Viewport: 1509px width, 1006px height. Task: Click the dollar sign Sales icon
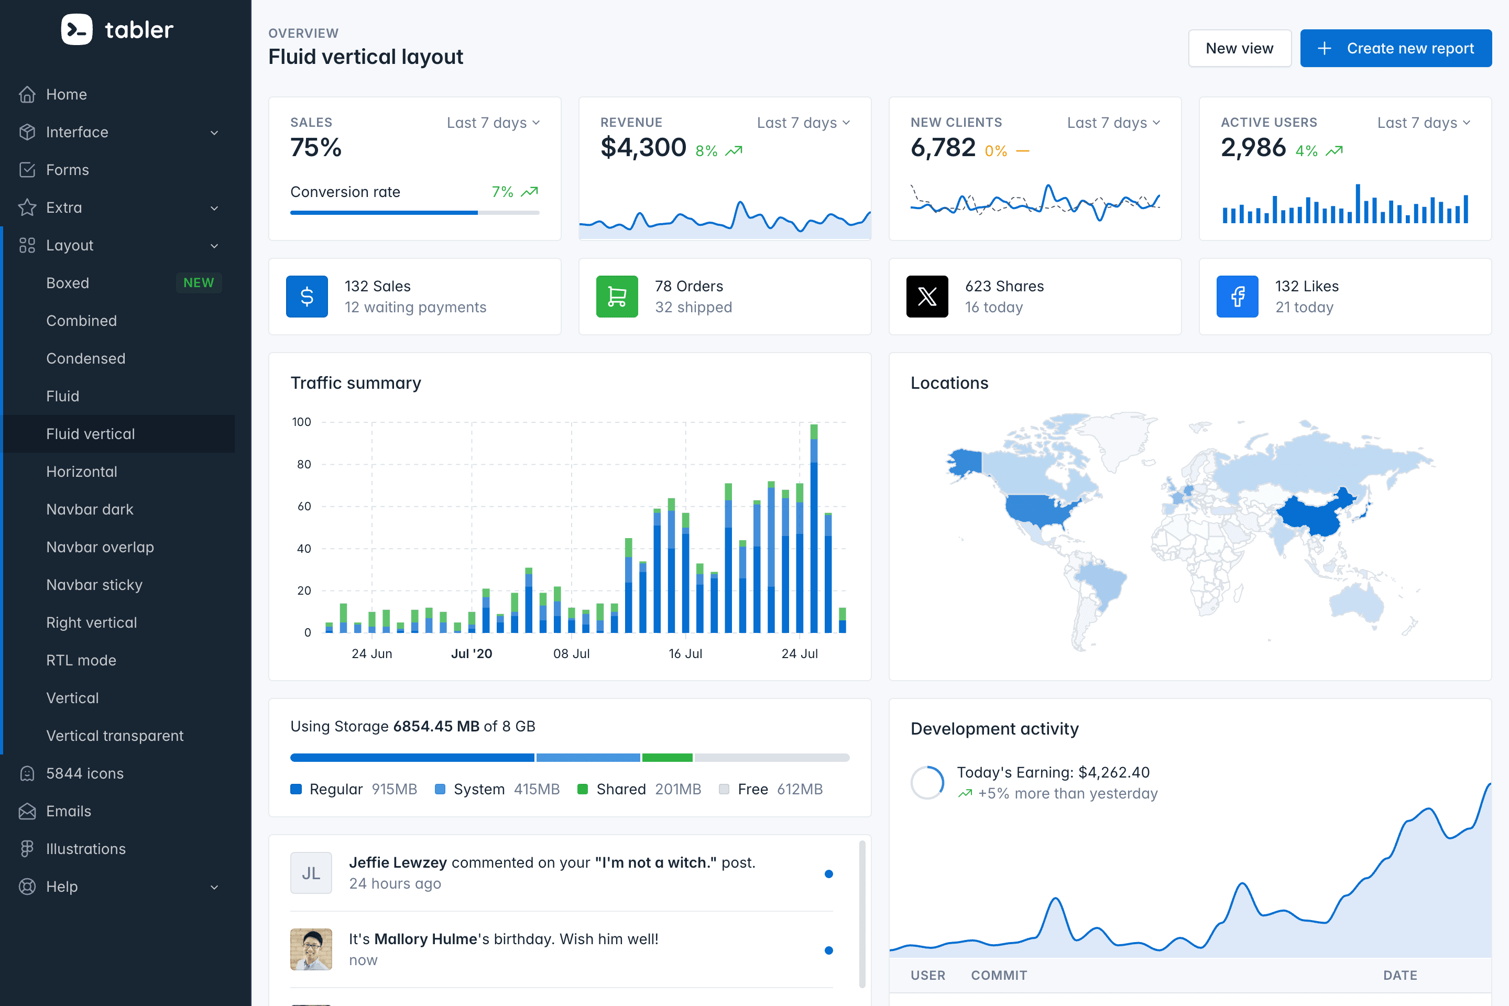pyautogui.click(x=307, y=297)
